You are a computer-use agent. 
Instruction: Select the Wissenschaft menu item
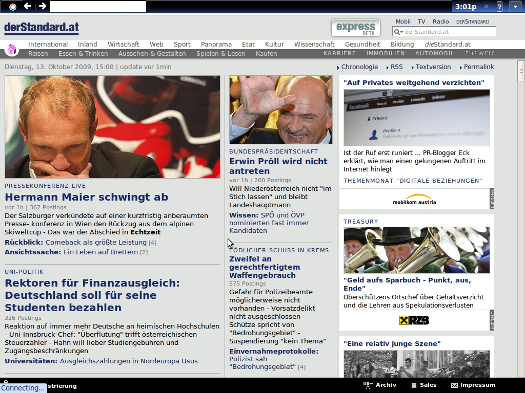coord(314,44)
